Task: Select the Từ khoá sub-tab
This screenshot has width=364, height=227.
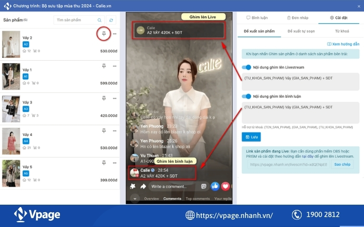Action: pyautogui.click(x=342, y=31)
